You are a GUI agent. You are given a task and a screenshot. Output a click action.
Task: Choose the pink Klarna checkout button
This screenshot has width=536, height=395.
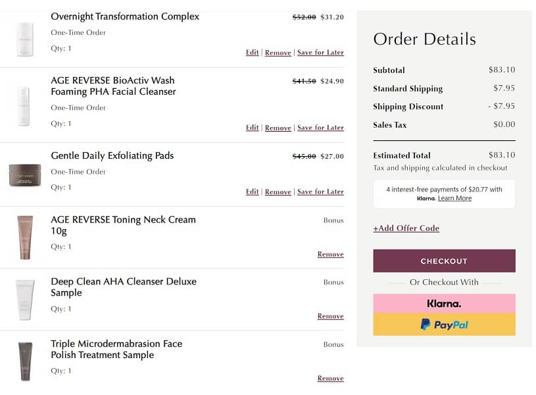[x=444, y=303]
